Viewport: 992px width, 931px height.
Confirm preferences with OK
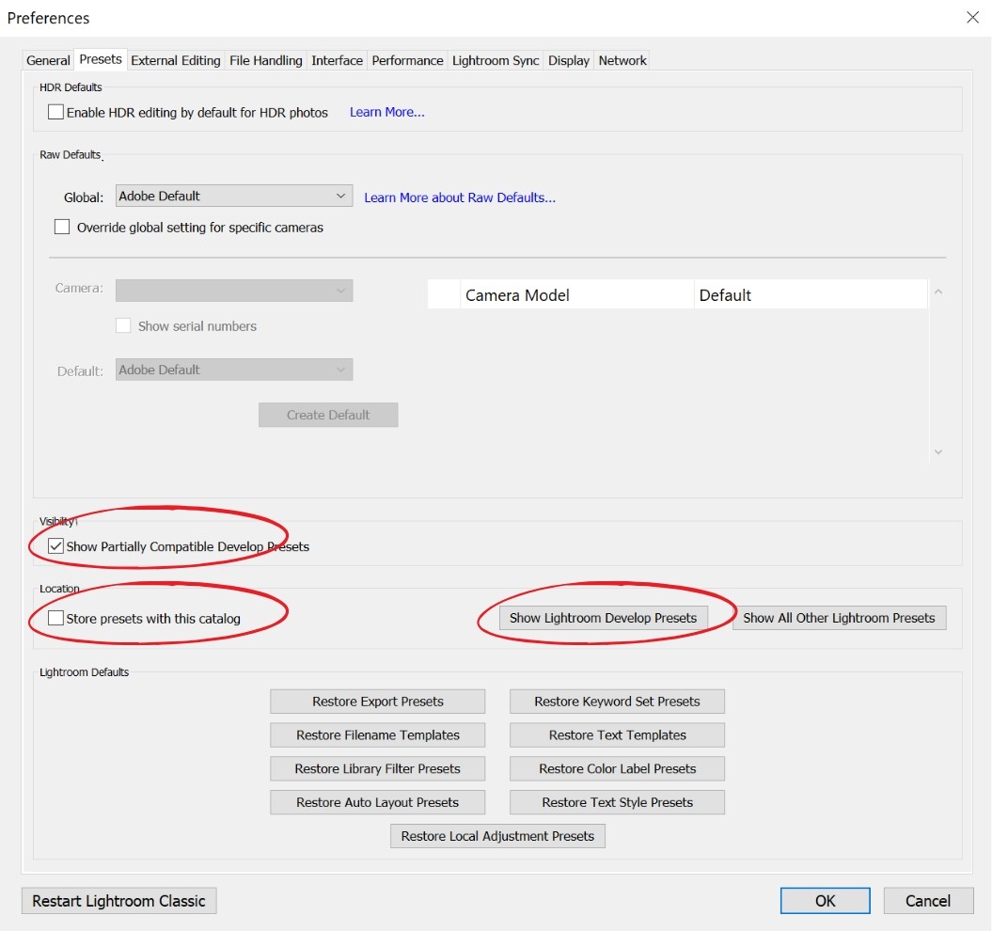click(825, 901)
